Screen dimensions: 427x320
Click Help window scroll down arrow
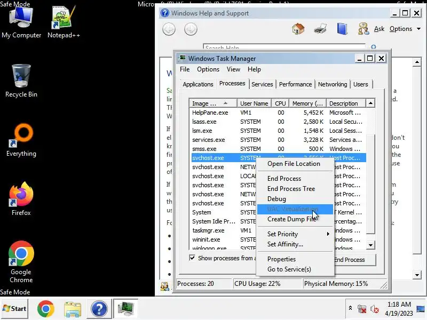417,275
